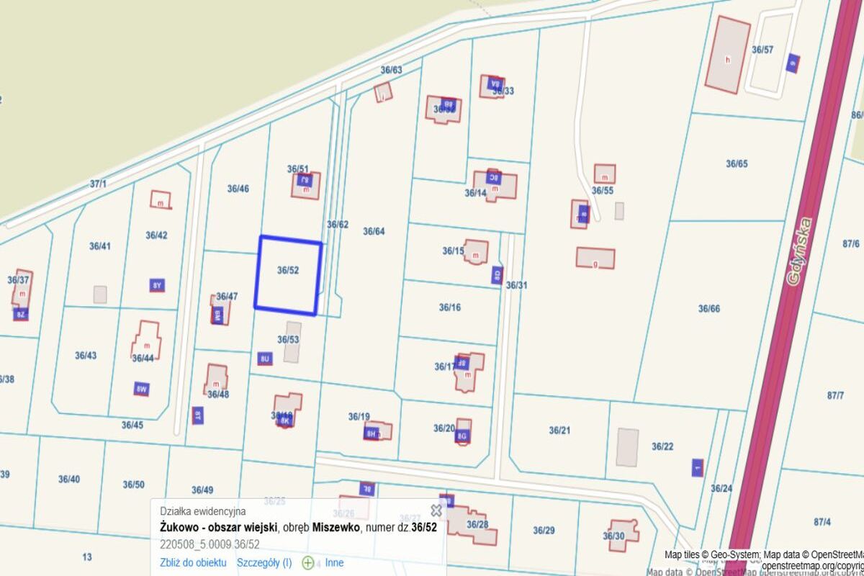The width and height of the screenshot is (864, 576).
Task: Close the parcel info popup
Action: click(436, 510)
